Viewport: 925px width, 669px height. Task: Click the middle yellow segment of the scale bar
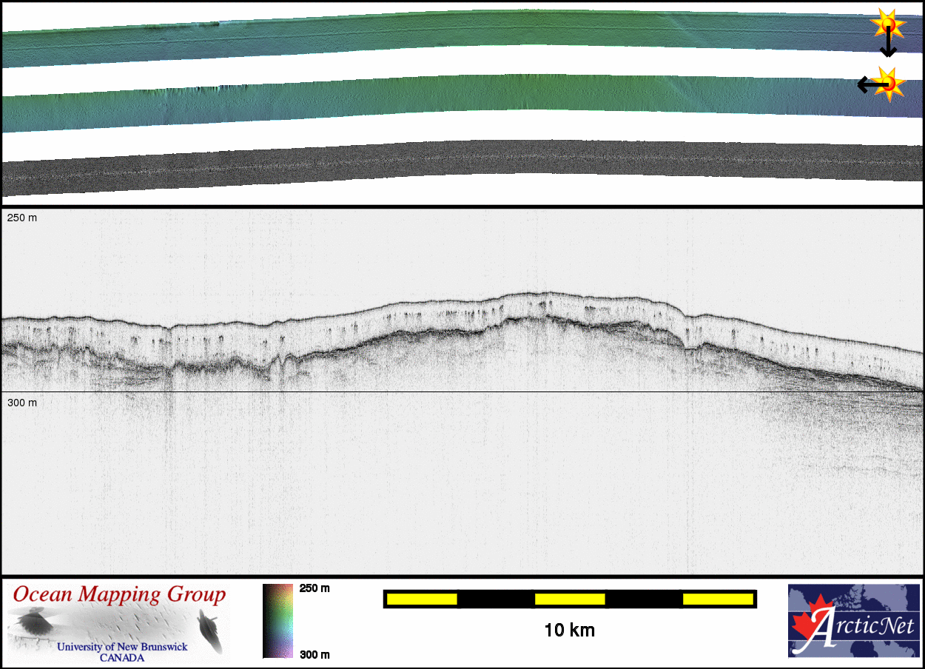(x=569, y=599)
